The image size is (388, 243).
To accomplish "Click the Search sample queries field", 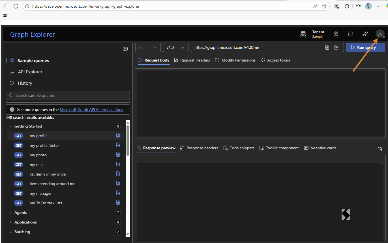I will coord(68,95).
